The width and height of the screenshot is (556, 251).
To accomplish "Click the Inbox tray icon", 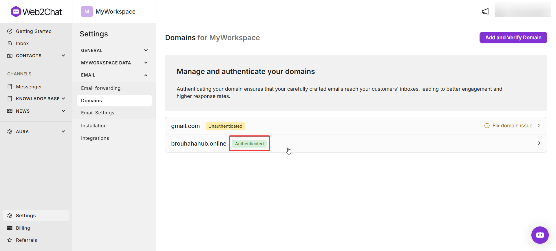I will (x=10, y=43).
